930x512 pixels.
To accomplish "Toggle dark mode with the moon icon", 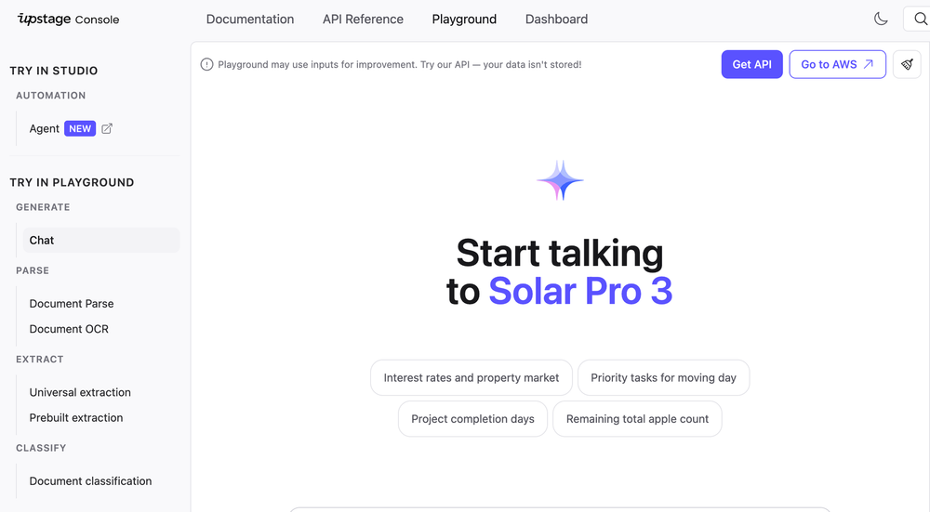I will [x=881, y=19].
